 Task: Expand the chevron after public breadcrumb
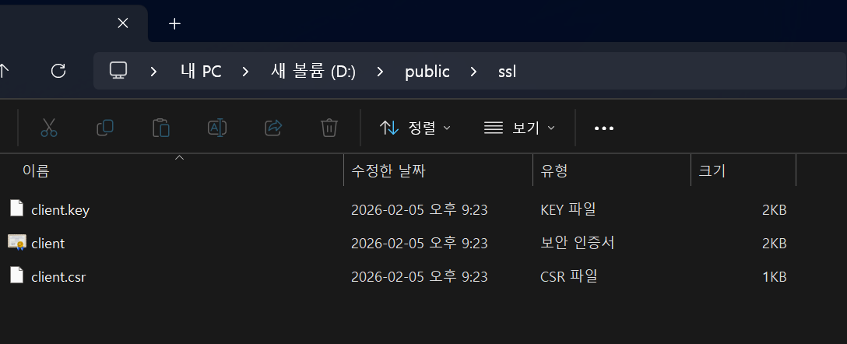pos(473,72)
